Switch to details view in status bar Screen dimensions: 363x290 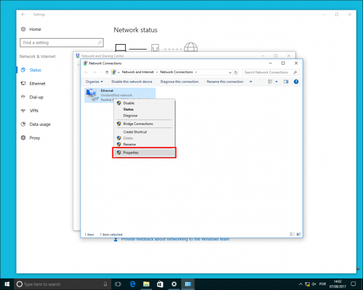[x=292, y=234]
